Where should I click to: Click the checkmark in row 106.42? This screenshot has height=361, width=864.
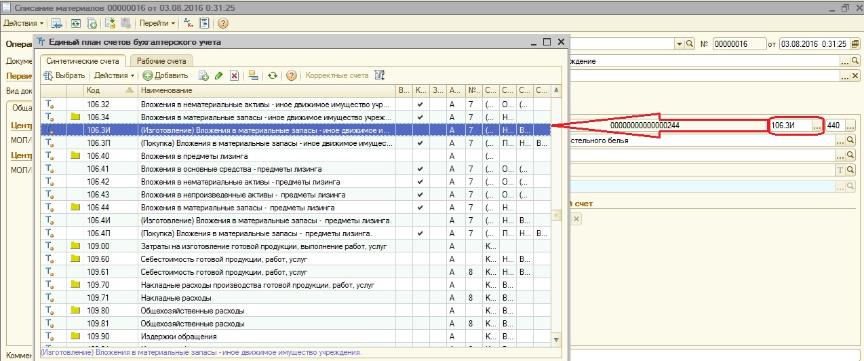click(x=420, y=182)
